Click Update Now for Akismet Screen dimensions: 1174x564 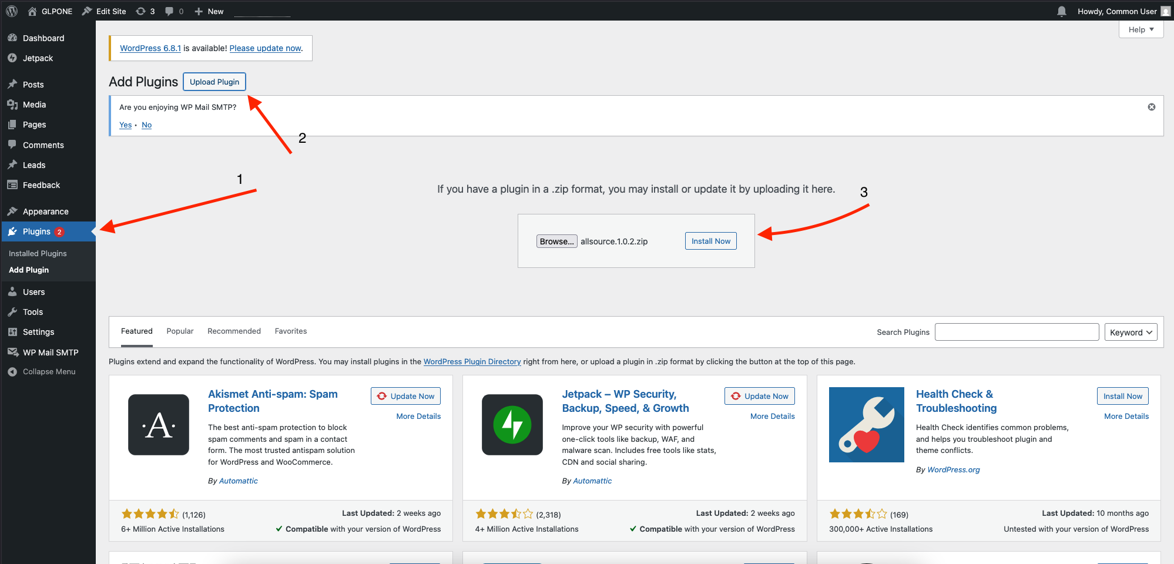click(x=405, y=396)
